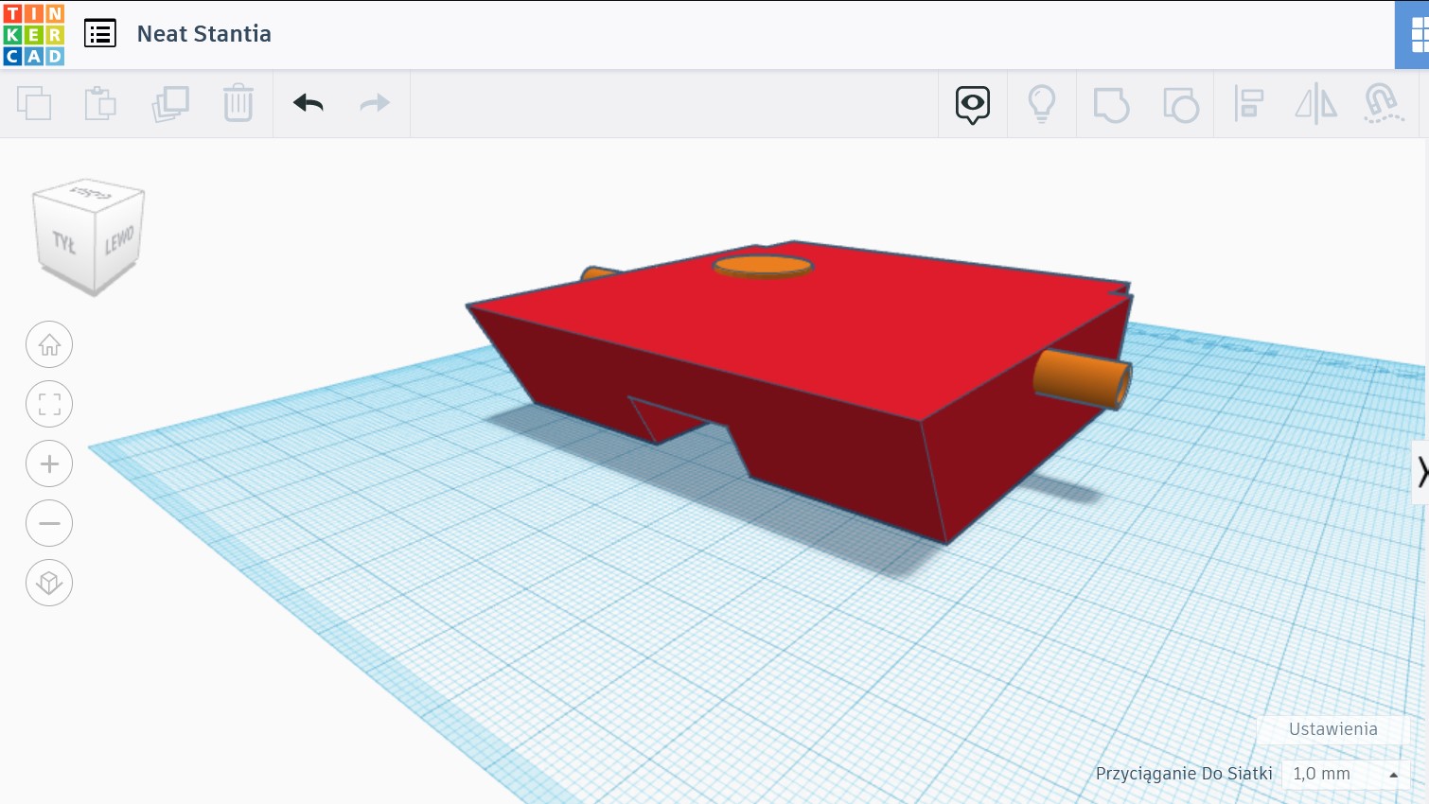Viewport: 1429px width, 804px height.
Task: Click the Group shapes icon
Action: 1111,104
